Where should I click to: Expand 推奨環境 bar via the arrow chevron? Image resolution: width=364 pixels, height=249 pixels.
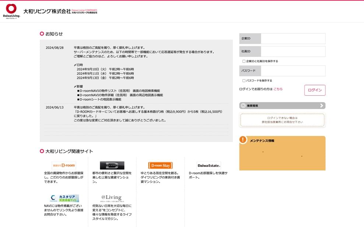point(322,106)
